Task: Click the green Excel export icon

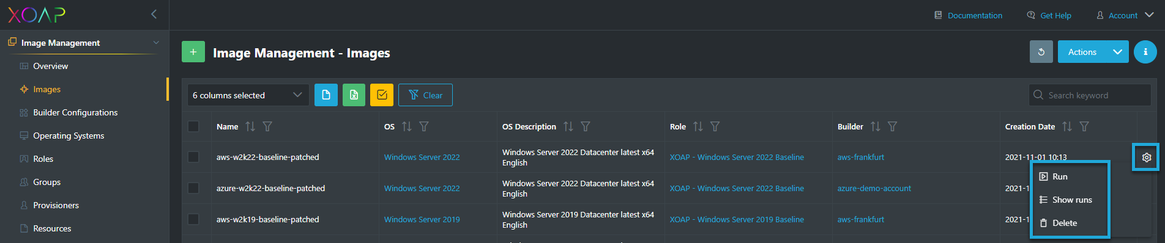Action: [354, 95]
